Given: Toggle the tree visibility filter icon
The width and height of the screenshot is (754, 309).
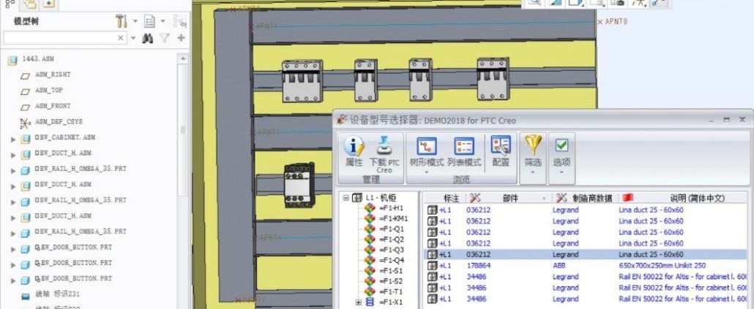Looking at the screenshot, I should coord(180,21).
